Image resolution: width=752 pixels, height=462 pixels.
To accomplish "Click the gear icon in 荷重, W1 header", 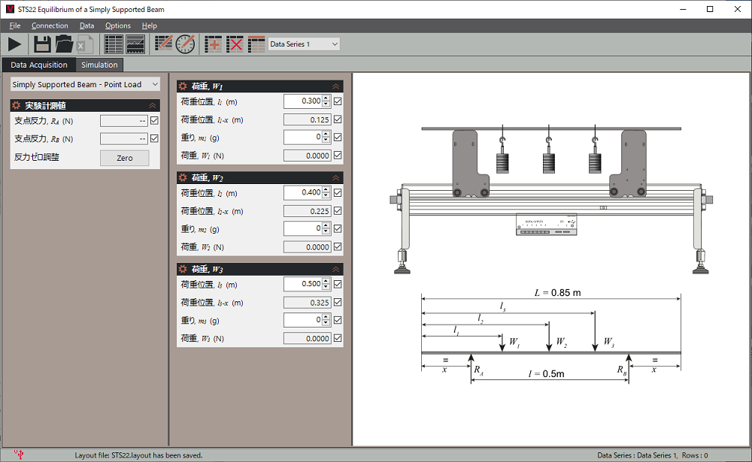I will pos(183,86).
